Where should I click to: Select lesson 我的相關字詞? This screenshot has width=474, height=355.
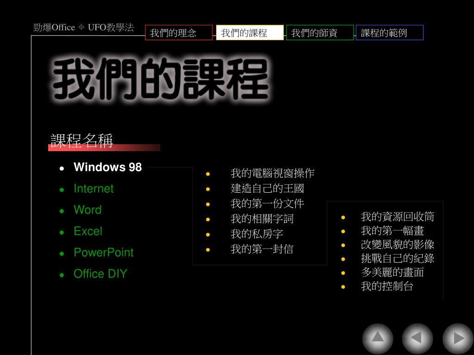click(262, 219)
